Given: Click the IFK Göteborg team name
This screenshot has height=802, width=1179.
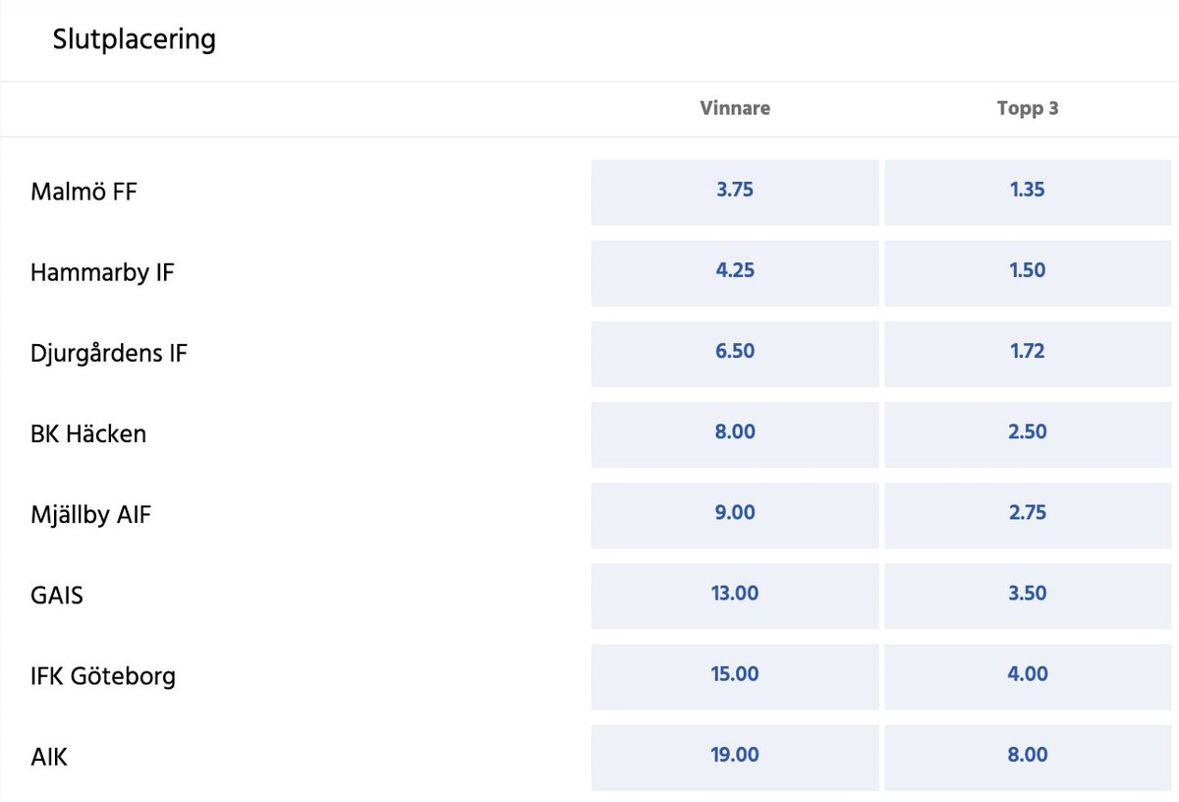Looking at the screenshot, I should point(103,676).
